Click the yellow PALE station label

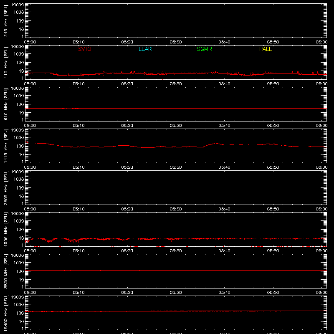[266, 49]
